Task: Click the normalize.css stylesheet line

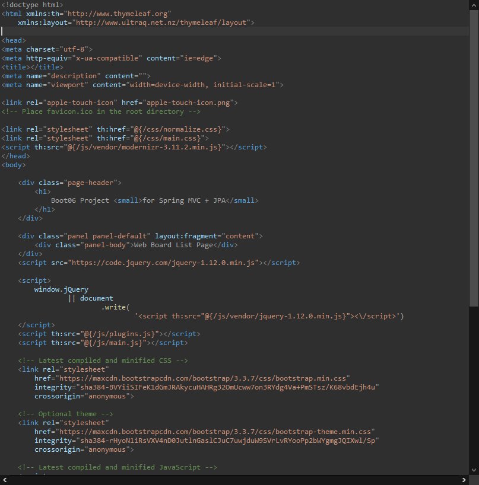Action: click(116, 129)
